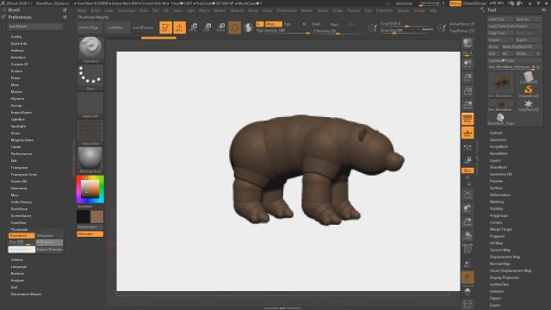Expand the Subtool section in Tool palette
This screenshot has height=310, width=551.
click(496, 133)
